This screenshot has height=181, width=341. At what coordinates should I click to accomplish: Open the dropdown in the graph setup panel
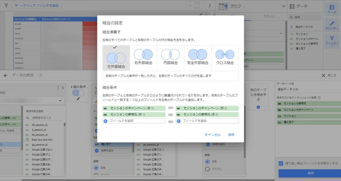281,34
